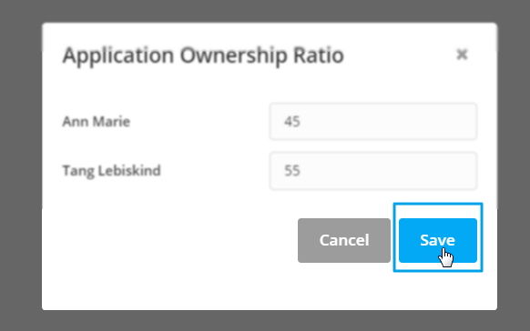Activate the second ownership input box
This screenshot has width=530, height=331.
coord(373,171)
